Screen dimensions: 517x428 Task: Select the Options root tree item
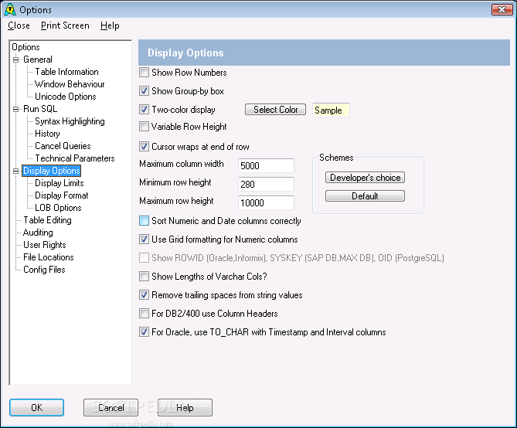click(x=26, y=47)
